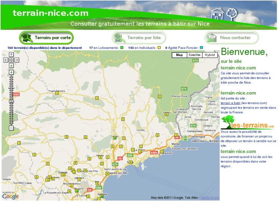Click the cyan Pass-Foncier legend square
278x209 pixels.
202,48
